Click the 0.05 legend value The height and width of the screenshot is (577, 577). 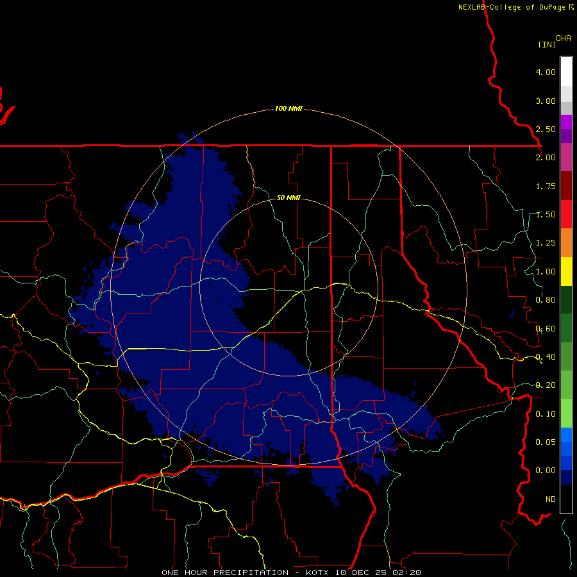pos(546,442)
